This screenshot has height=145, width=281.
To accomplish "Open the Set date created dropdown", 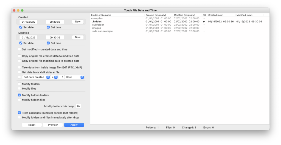I will (x=36, y=77).
